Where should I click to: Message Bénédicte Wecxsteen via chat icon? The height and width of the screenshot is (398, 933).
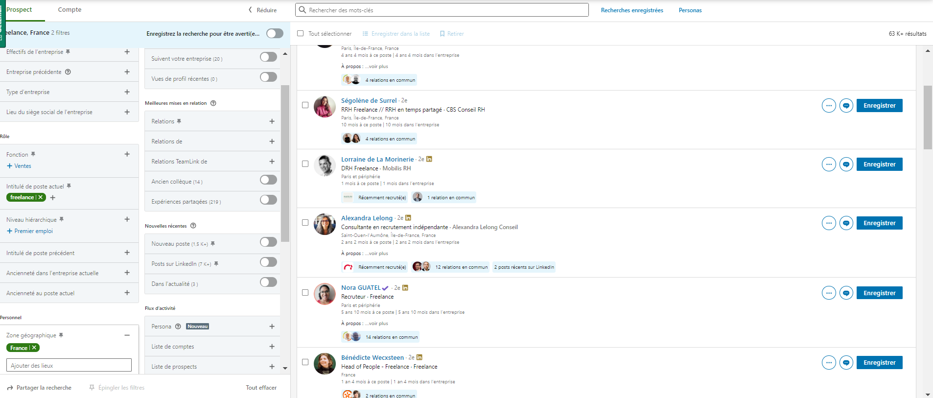(846, 363)
